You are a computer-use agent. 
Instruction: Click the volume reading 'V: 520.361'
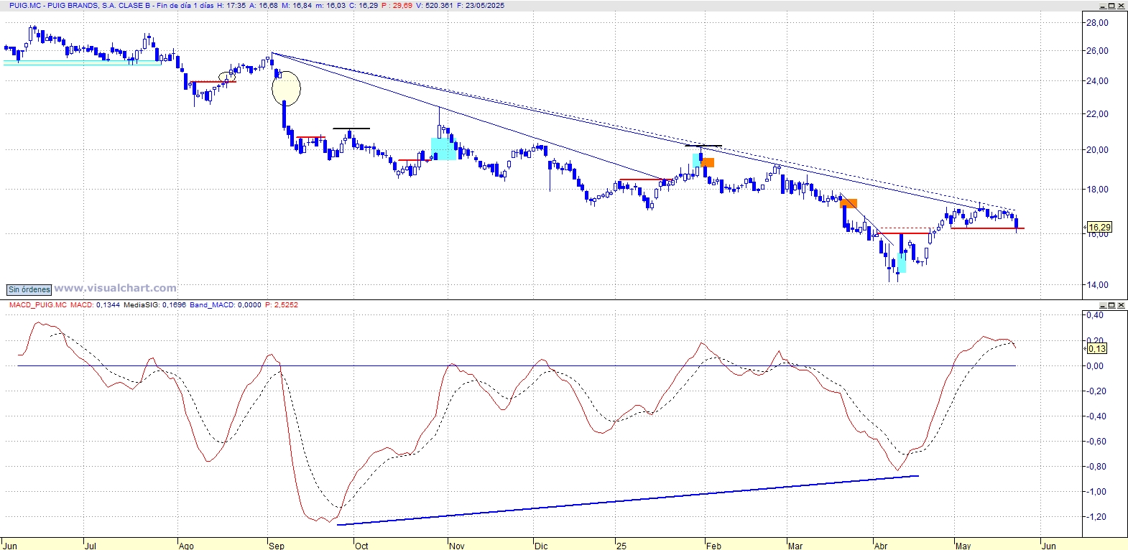[x=434, y=5]
